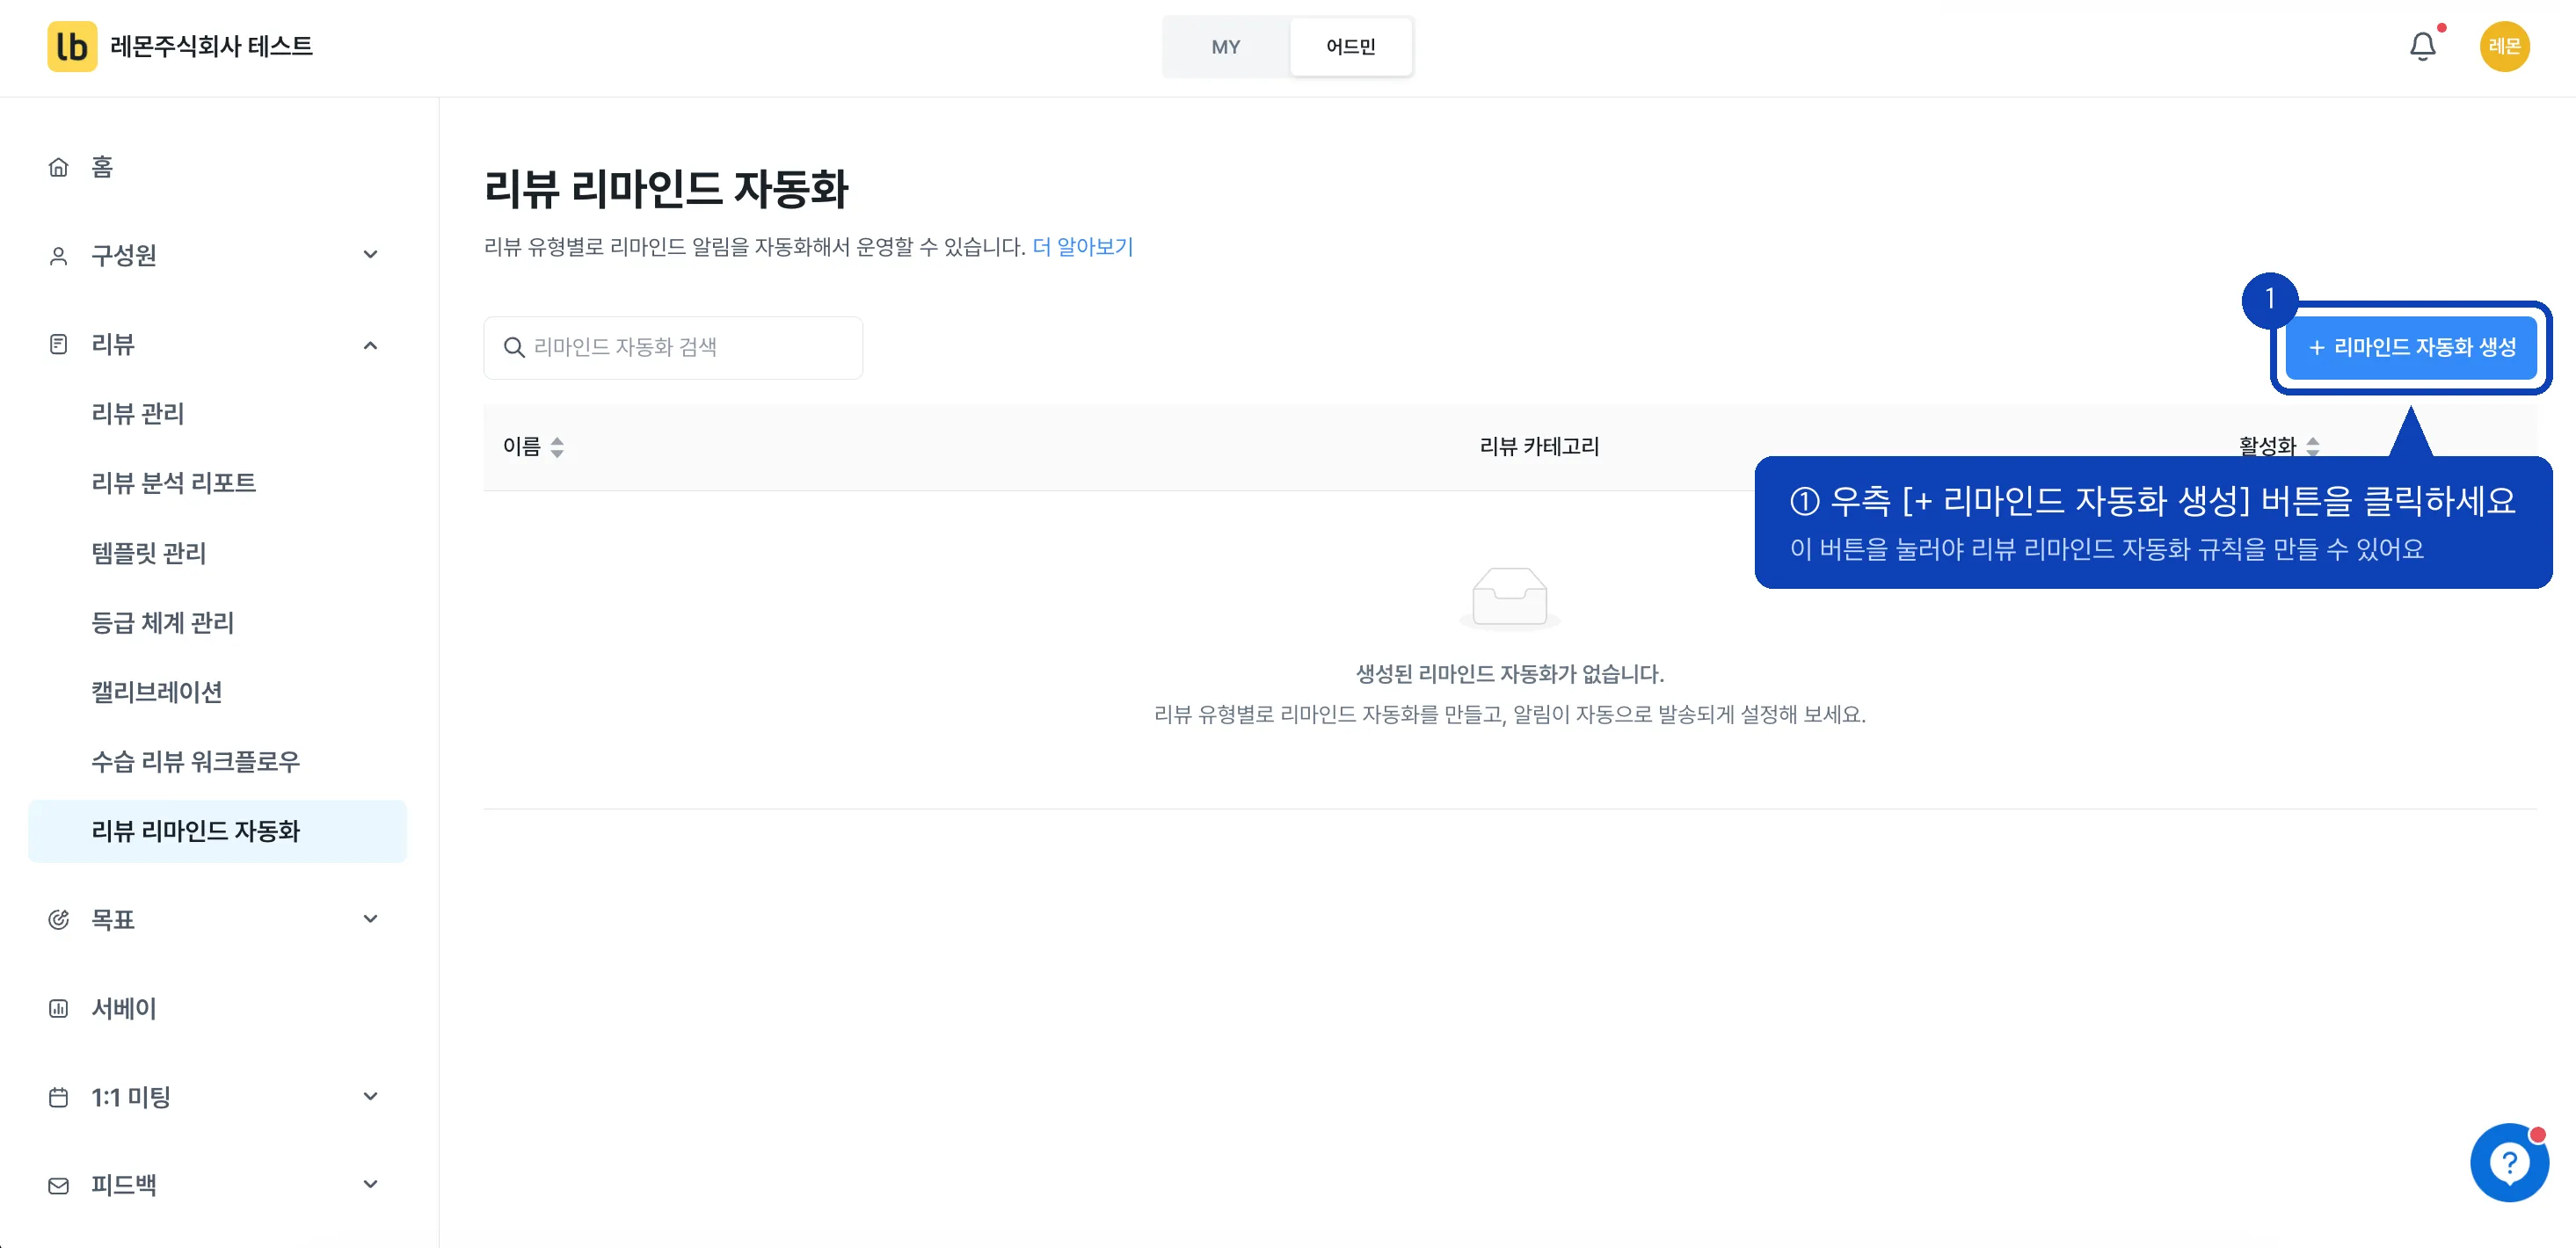
Task: Click the magnifier icon in search box
Action: pos(514,347)
